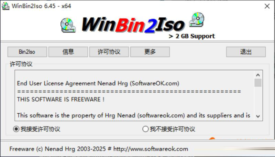Open the Bin2Iso conversion page
Image resolution: width=275 pixels, height=157 pixels.
[x=27, y=52]
